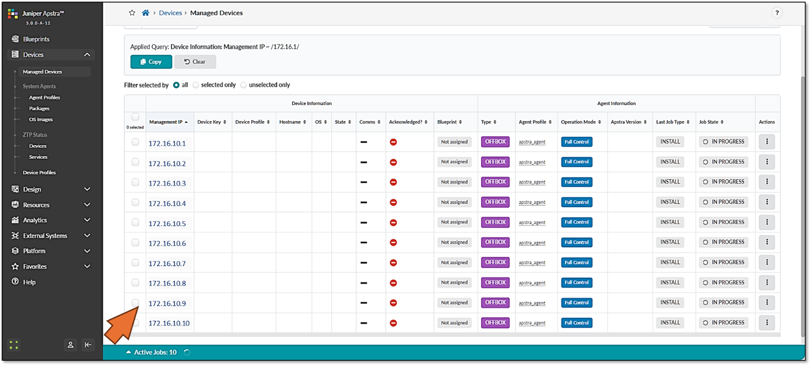Click the Help sidebar icon
This screenshot has width=811, height=366.
coord(15,282)
